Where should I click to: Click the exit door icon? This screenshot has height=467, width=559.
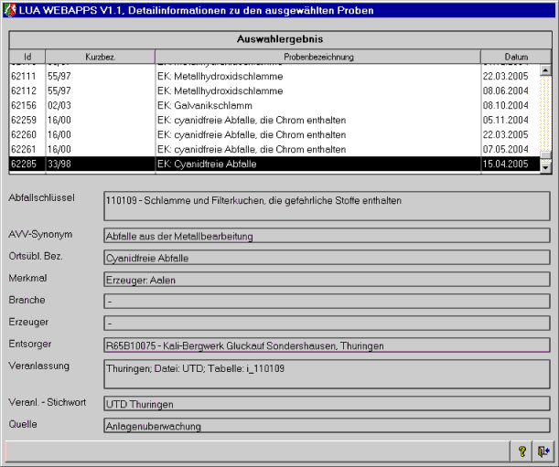[543, 451]
